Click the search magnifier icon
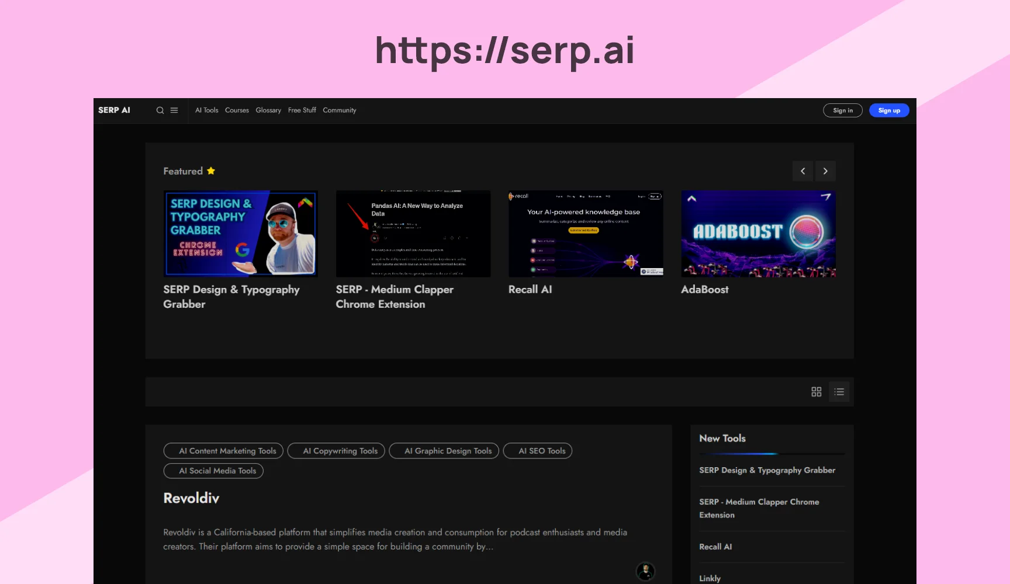This screenshot has width=1010, height=584. pos(160,110)
